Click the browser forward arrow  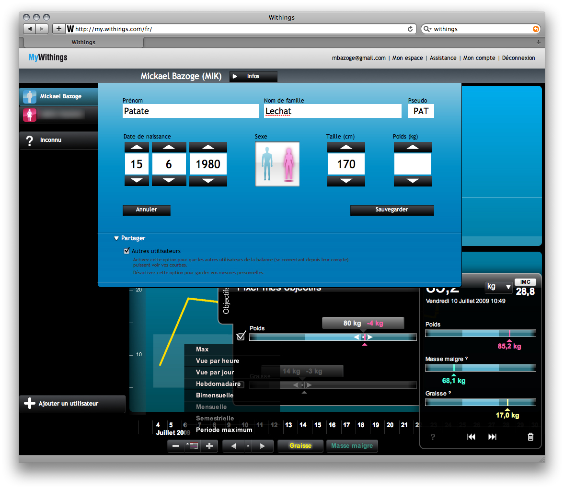tap(42, 29)
